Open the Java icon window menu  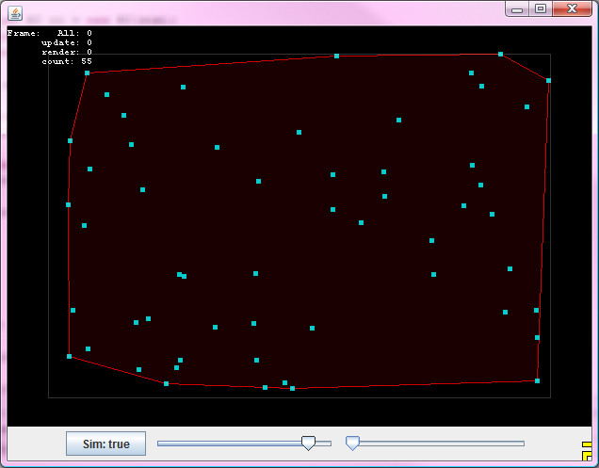(x=15, y=12)
